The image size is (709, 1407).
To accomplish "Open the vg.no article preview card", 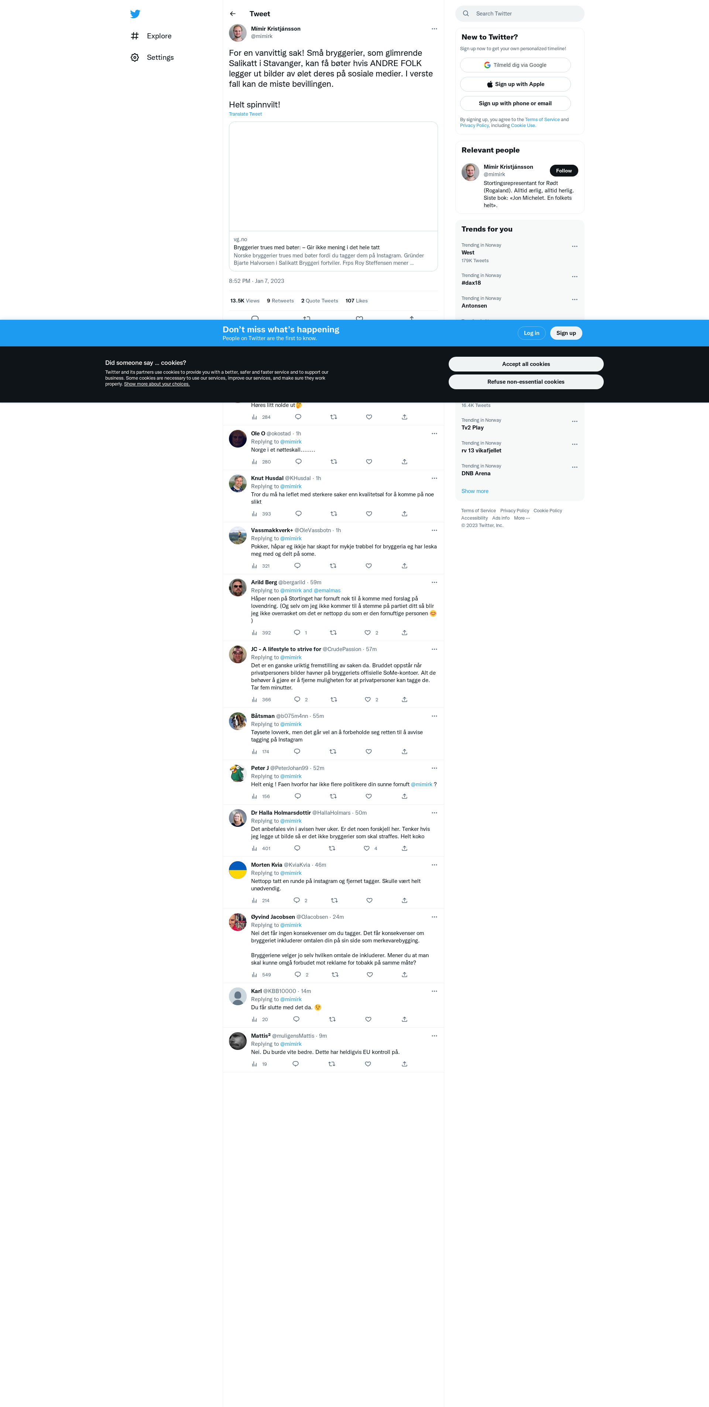I will click(x=333, y=196).
